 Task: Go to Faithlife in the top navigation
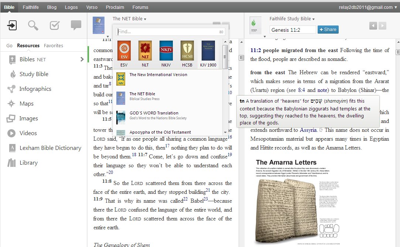point(31,7)
